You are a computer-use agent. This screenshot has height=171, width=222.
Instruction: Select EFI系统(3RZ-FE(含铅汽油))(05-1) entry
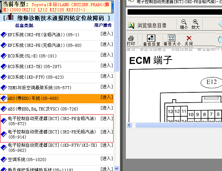click(43, 35)
